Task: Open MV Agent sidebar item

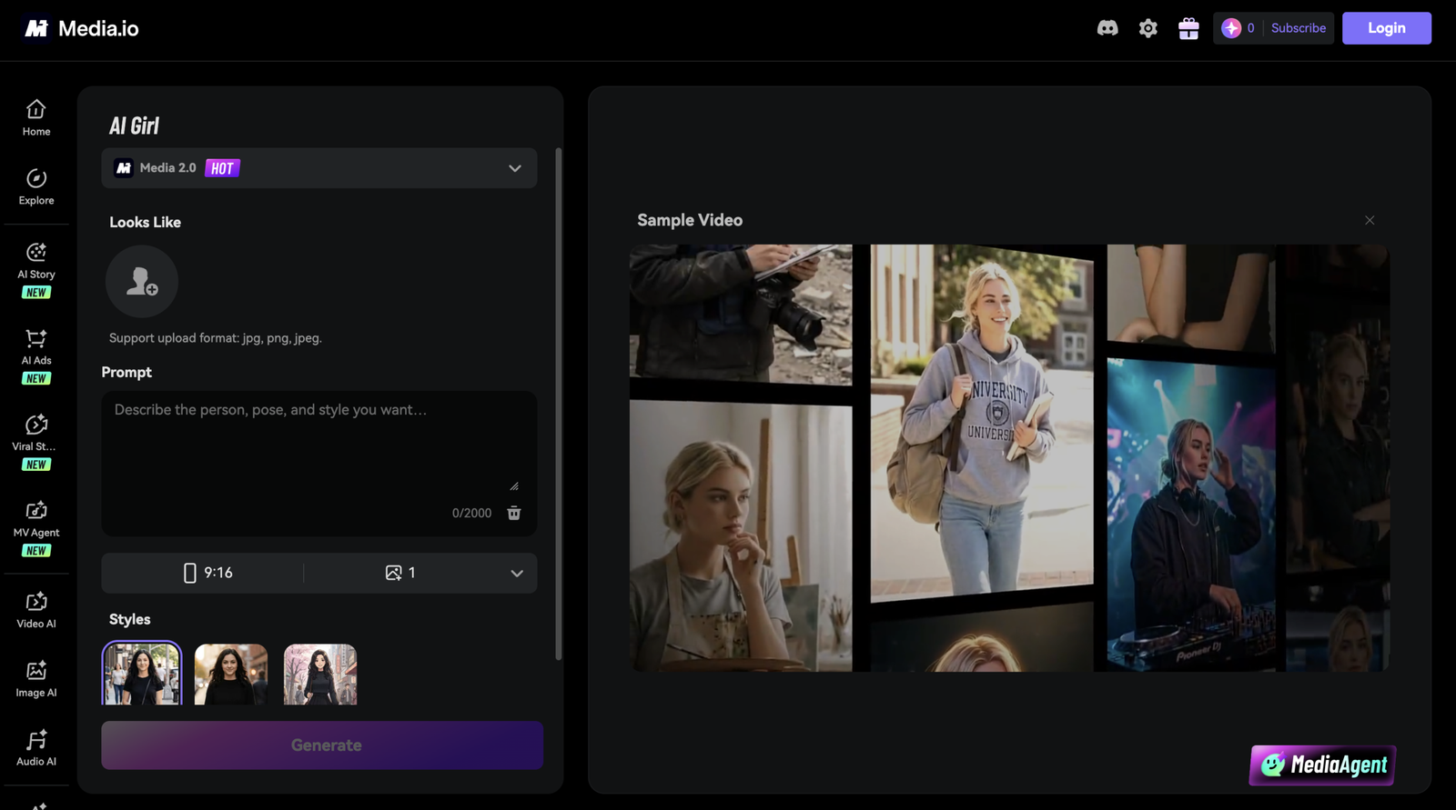Action: [x=36, y=528]
